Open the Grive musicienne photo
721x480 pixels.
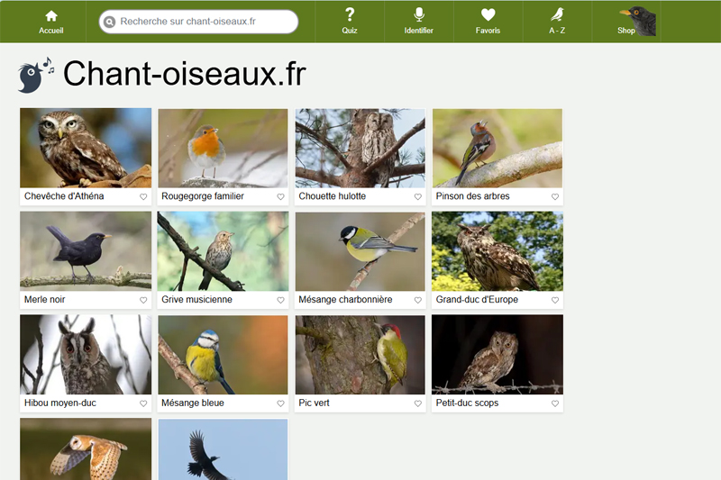coord(223,251)
